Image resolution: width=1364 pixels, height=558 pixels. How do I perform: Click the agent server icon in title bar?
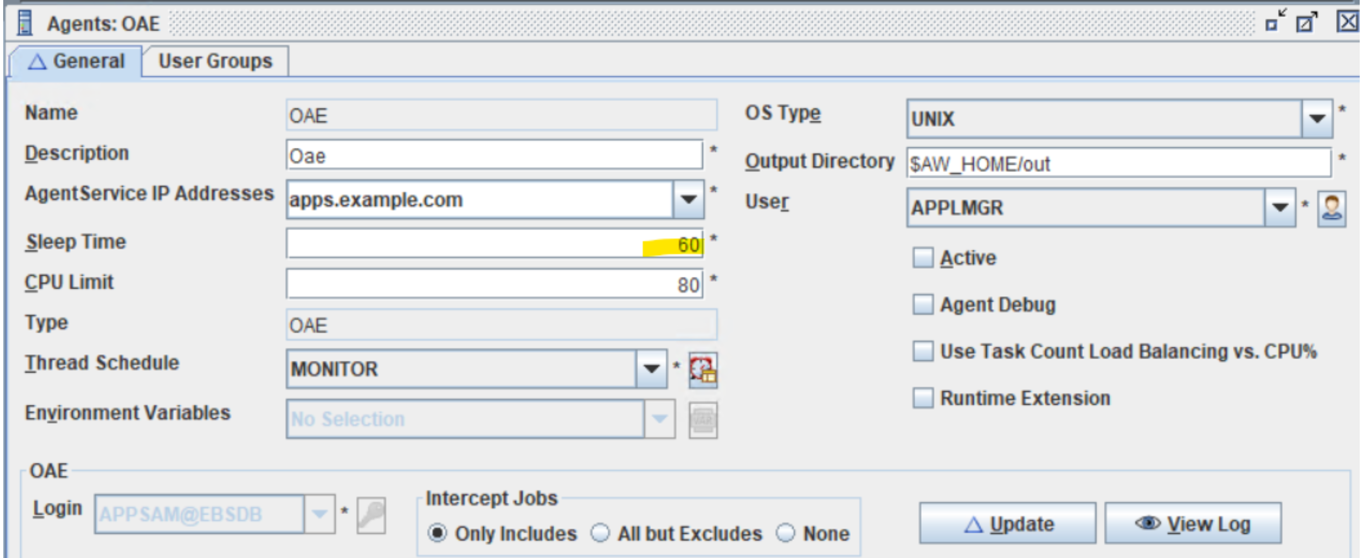(x=24, y=23)
